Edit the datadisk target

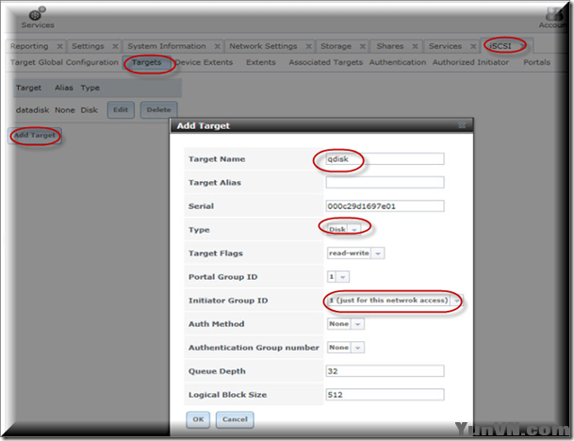[121, 110]
